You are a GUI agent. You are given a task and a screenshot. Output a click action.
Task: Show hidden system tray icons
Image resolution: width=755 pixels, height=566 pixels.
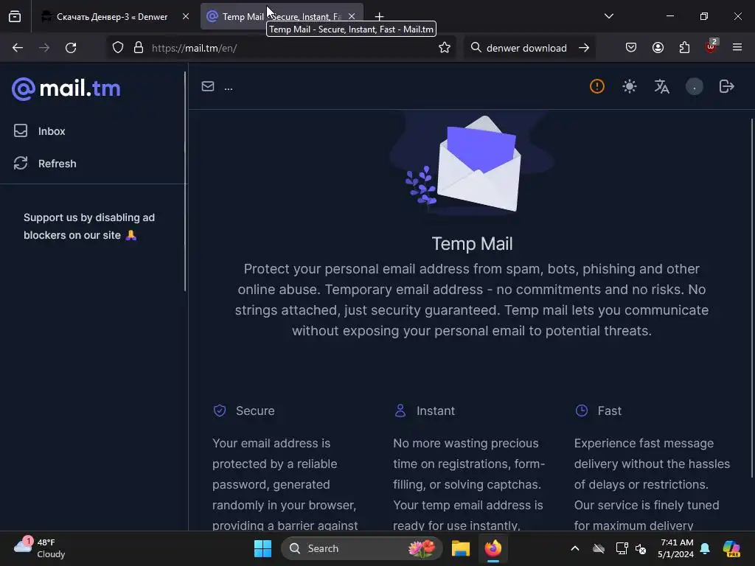click(575, 548)
